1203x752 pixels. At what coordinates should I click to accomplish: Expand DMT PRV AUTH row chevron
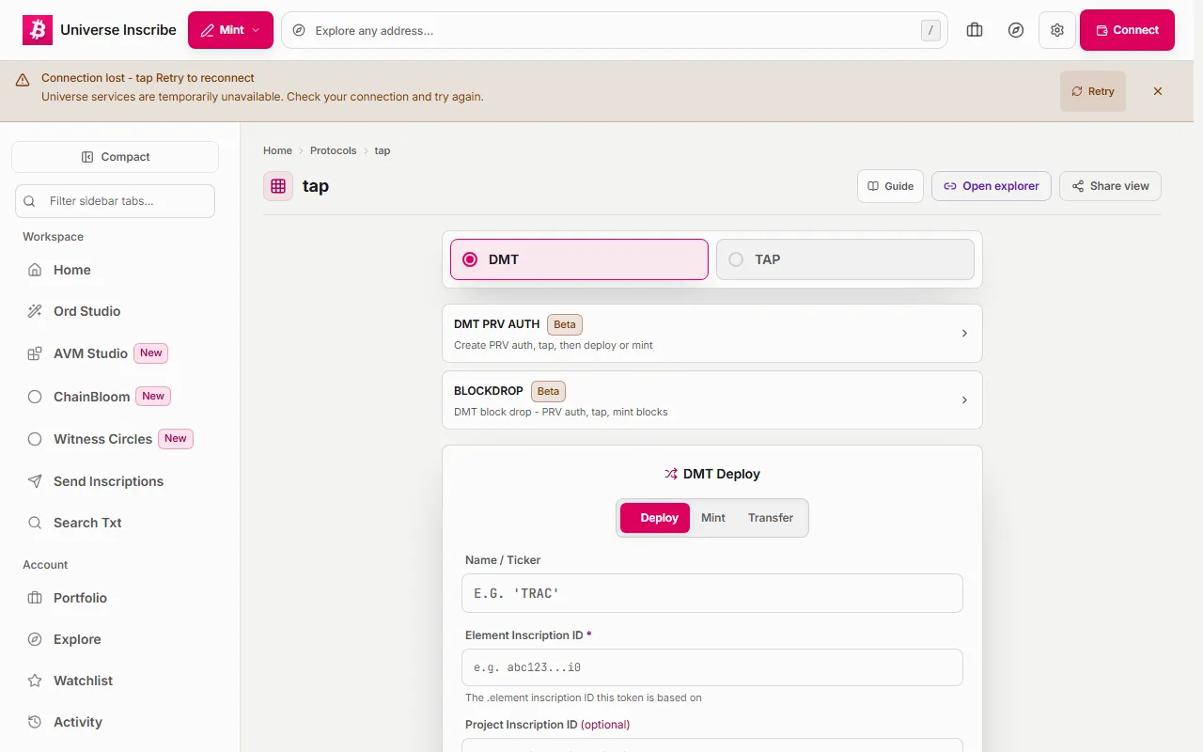964,334
